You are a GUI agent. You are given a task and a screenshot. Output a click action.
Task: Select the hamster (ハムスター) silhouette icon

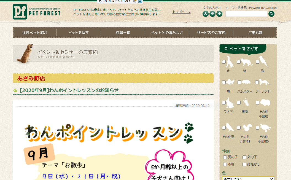246,82
